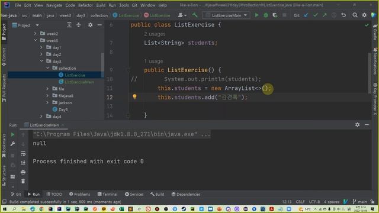Expand the filejava8 package

47,96
